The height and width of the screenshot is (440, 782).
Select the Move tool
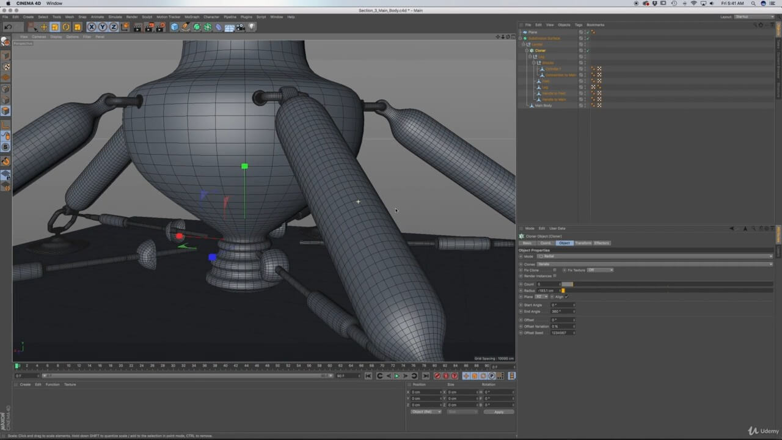click(44, 27)
